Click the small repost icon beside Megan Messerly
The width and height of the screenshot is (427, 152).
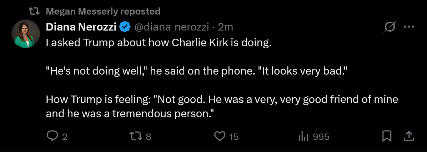[x=34, y=11]
